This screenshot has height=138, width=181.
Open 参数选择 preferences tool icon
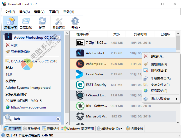pyautogui.click(x=59, y=23)
